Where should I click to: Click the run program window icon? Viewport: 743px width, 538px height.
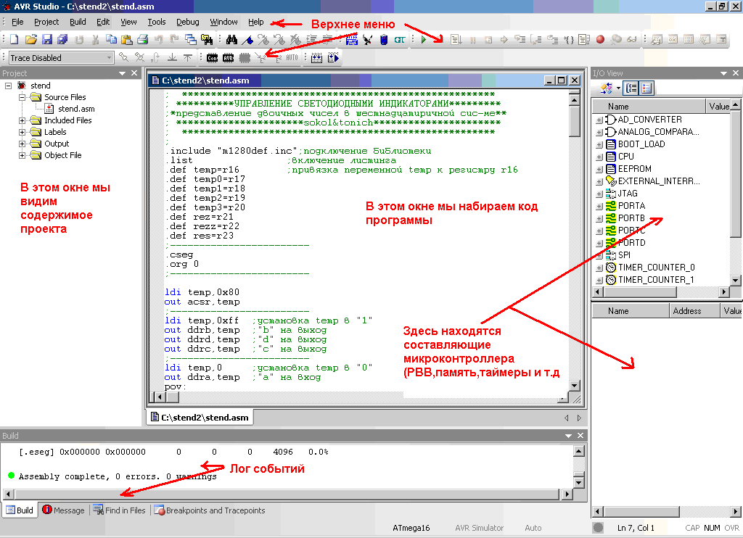[x=333, y=58]
